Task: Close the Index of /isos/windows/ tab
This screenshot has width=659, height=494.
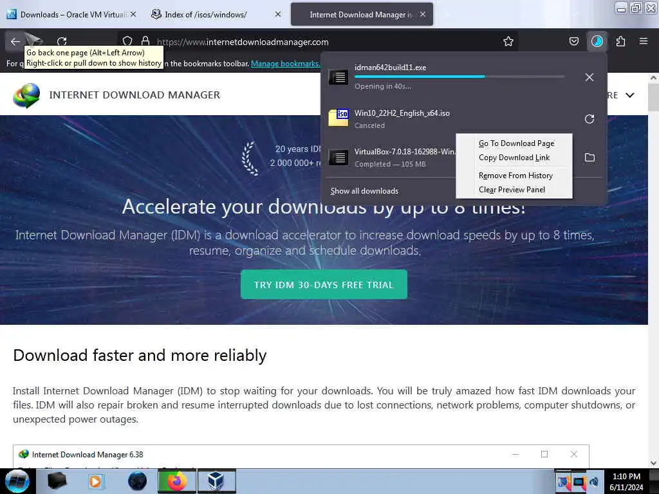Action: point(278,14)
